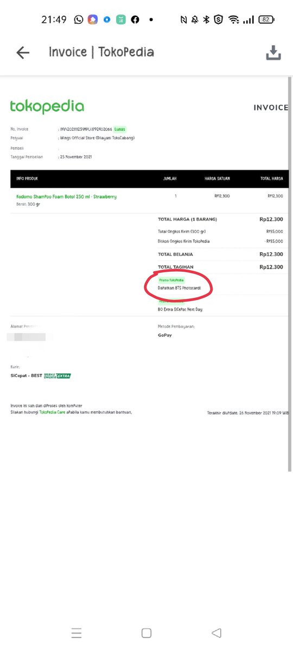The image size is (293, 651).
Task: Tap the GoPay payment method
Action: 166,335
